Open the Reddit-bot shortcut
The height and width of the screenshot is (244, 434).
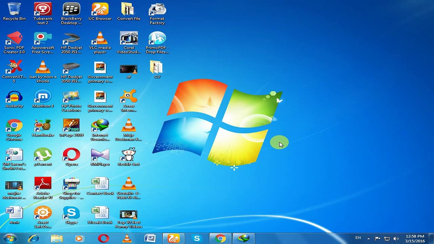point(129,157)
